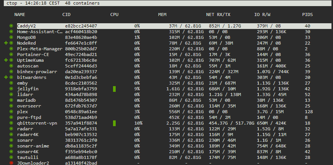
Task: Click the lidarr network value 1.21G / 138M
Action: [225, 95]
